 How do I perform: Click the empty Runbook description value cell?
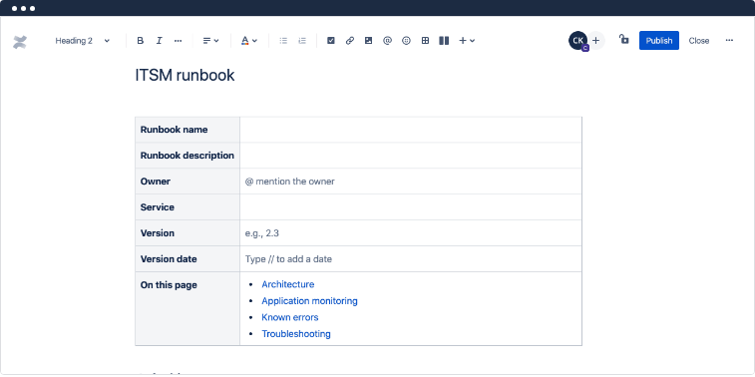pyautogui.click(x=411, y=156)
